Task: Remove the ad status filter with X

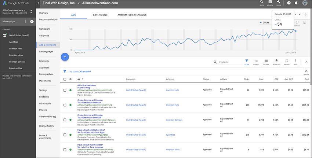Action: point(306,71)
